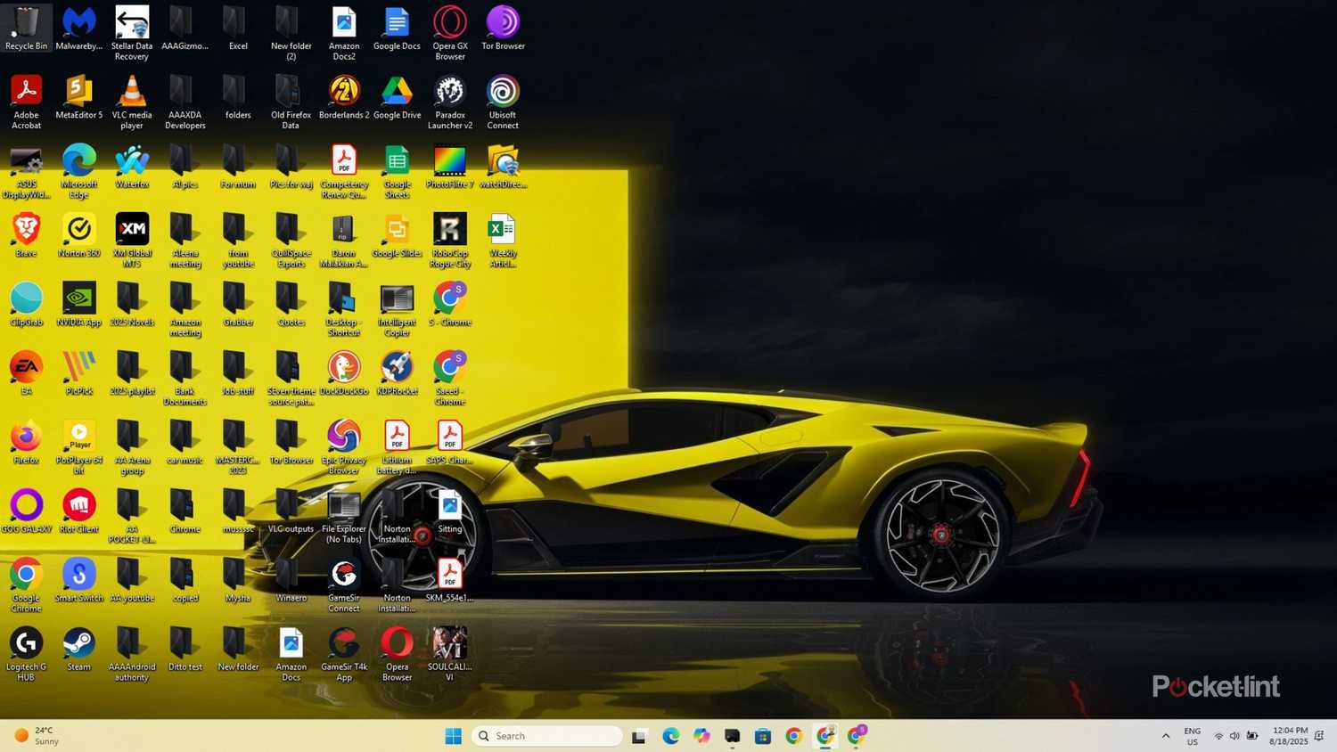Select the Adobe Acrobat icon
This screenshot has height=752, width=1337.
(x=26, y=102)
